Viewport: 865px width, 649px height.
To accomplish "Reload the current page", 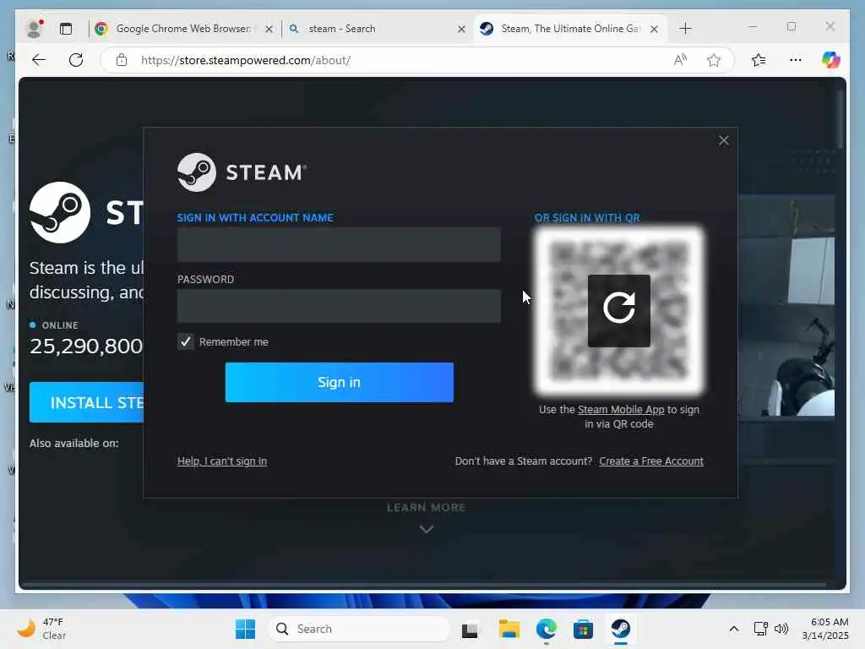I will click(x=76, y=60).
